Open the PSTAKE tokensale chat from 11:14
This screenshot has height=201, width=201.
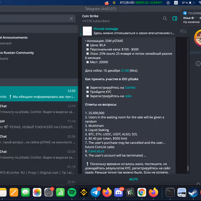point(39,124)
